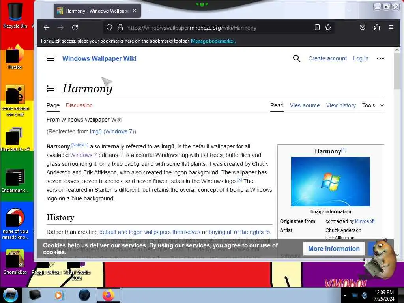This screenshot has width=404, height=303.
Task: Switch to the Discussion tab
Action: (x=79, y=105)
